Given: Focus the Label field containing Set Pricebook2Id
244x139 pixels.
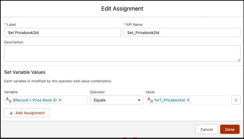Looking at the screenshot, I should (x=63, y=32).
